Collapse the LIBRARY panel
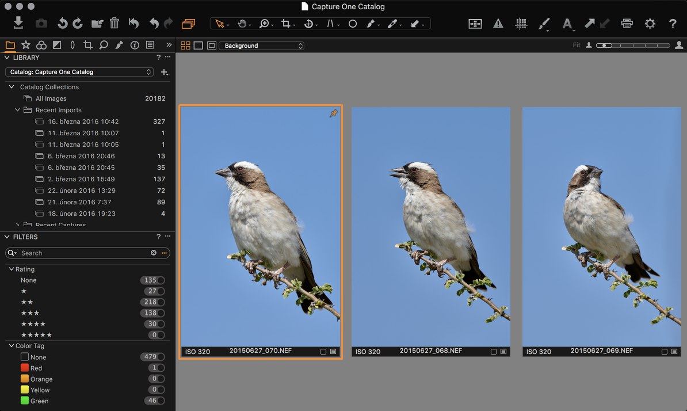687x411 pixels. [x=7, y=58]
